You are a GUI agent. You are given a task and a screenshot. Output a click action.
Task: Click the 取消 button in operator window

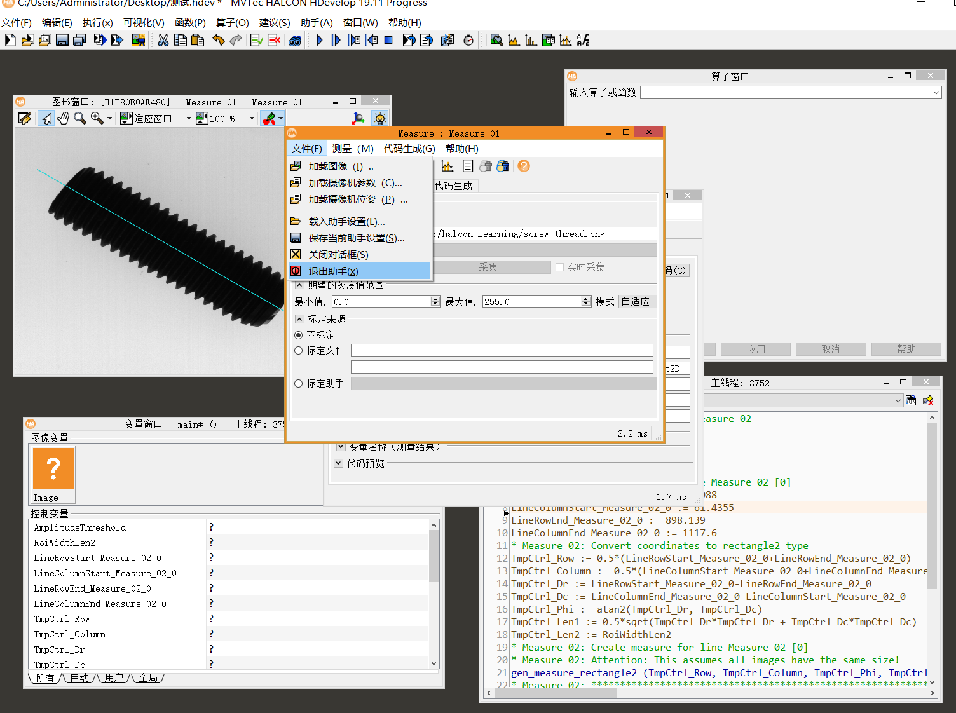tap(831, 349)
